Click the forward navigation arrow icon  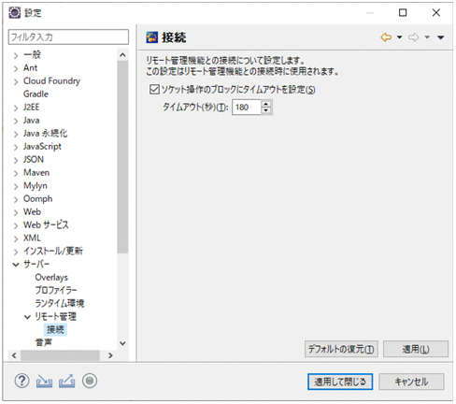414,37
